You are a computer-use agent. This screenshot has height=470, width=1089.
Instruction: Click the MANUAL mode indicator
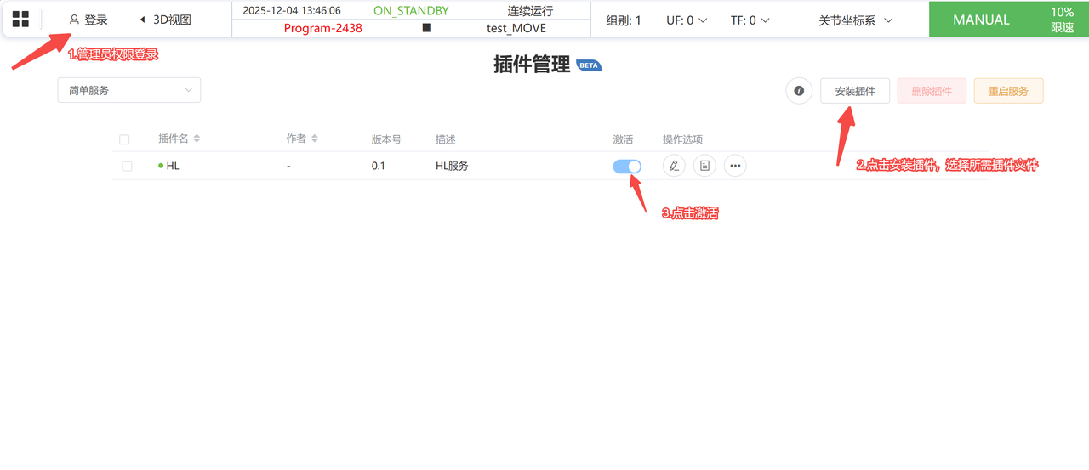pos(981,20)
